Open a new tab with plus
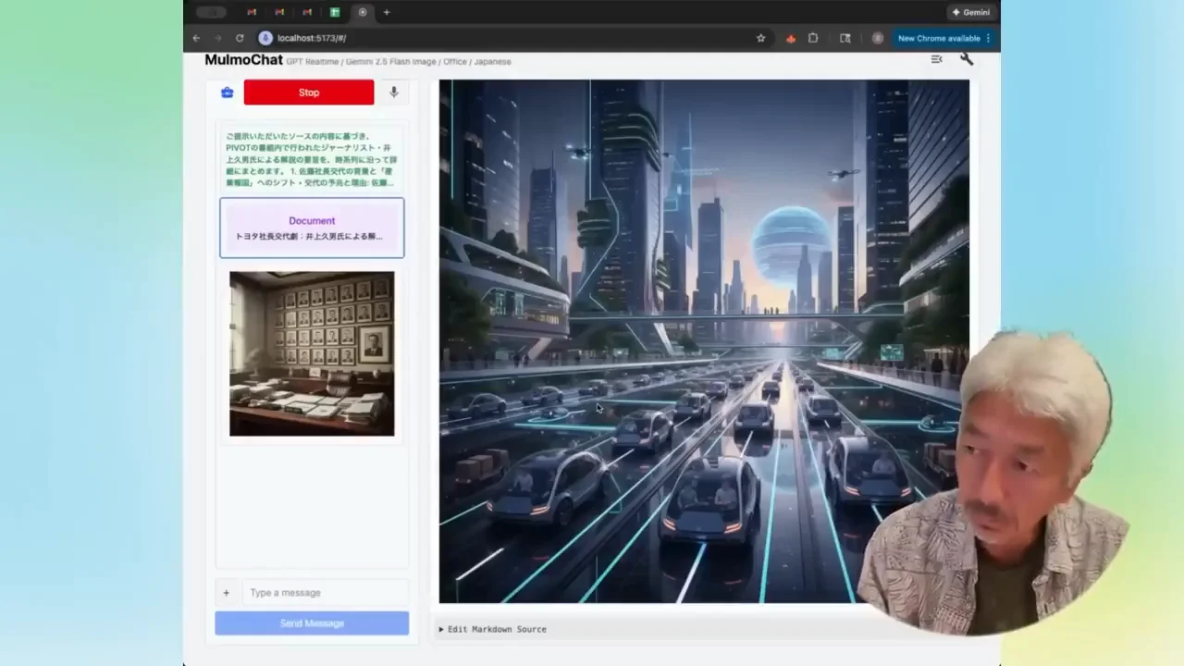This screenshot has height=666, width=1184. (x=387, y=12)
